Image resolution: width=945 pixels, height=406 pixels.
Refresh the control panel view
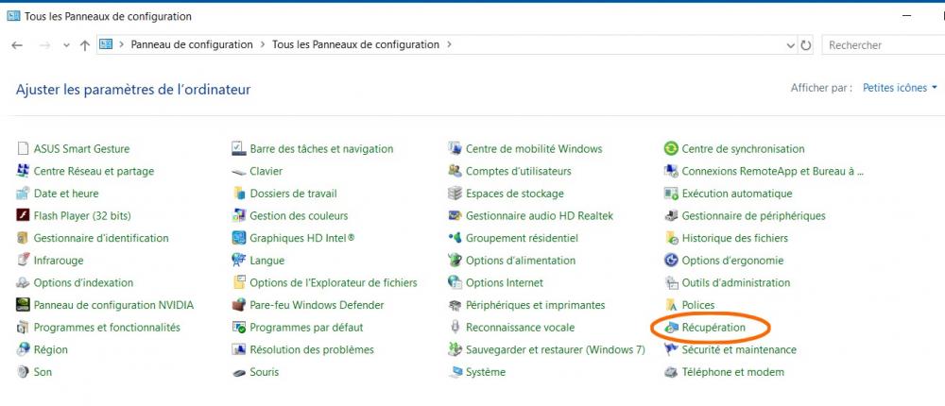(806, 45)
